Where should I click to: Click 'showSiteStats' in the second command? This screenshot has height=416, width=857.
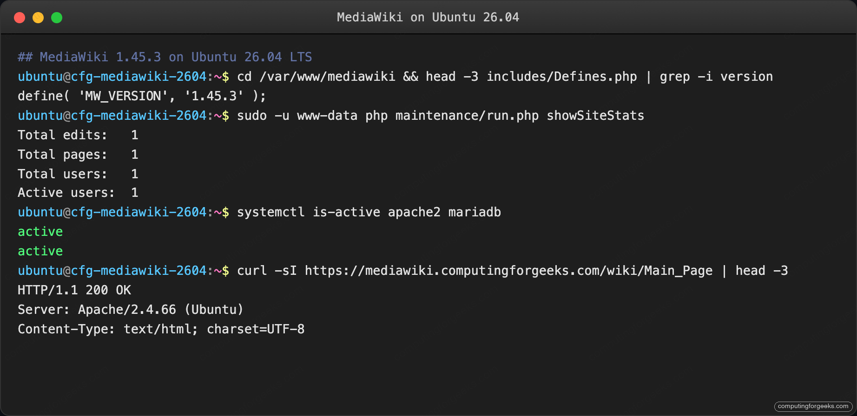coord(595,116)
